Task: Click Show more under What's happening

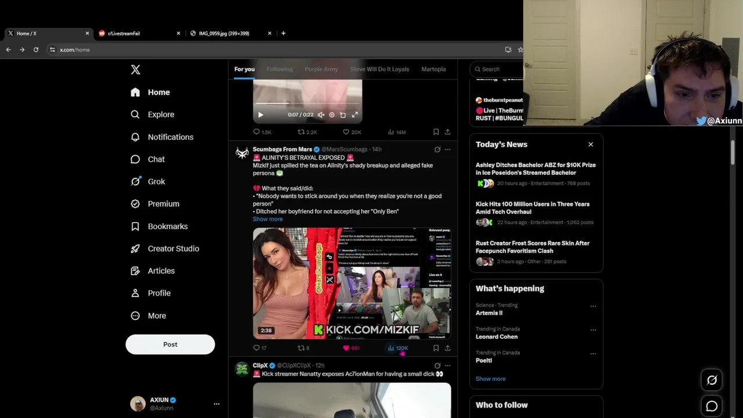Action: [x=490, y=379]
